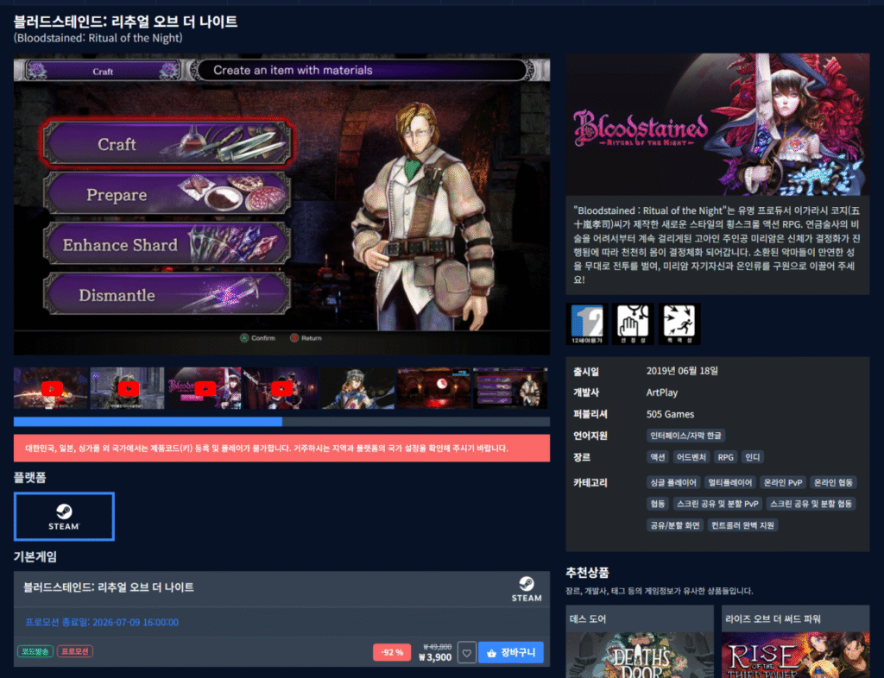Click the main Craft screenshot image
This screenshot has width=884, height=678.
[282, 204]
